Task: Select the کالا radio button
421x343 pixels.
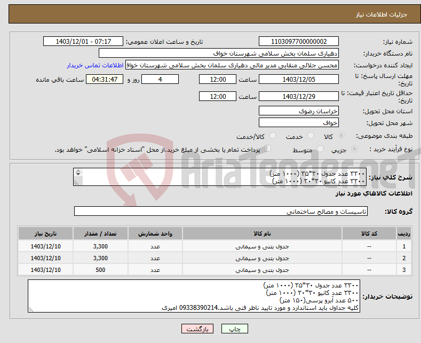Action: 341,136
